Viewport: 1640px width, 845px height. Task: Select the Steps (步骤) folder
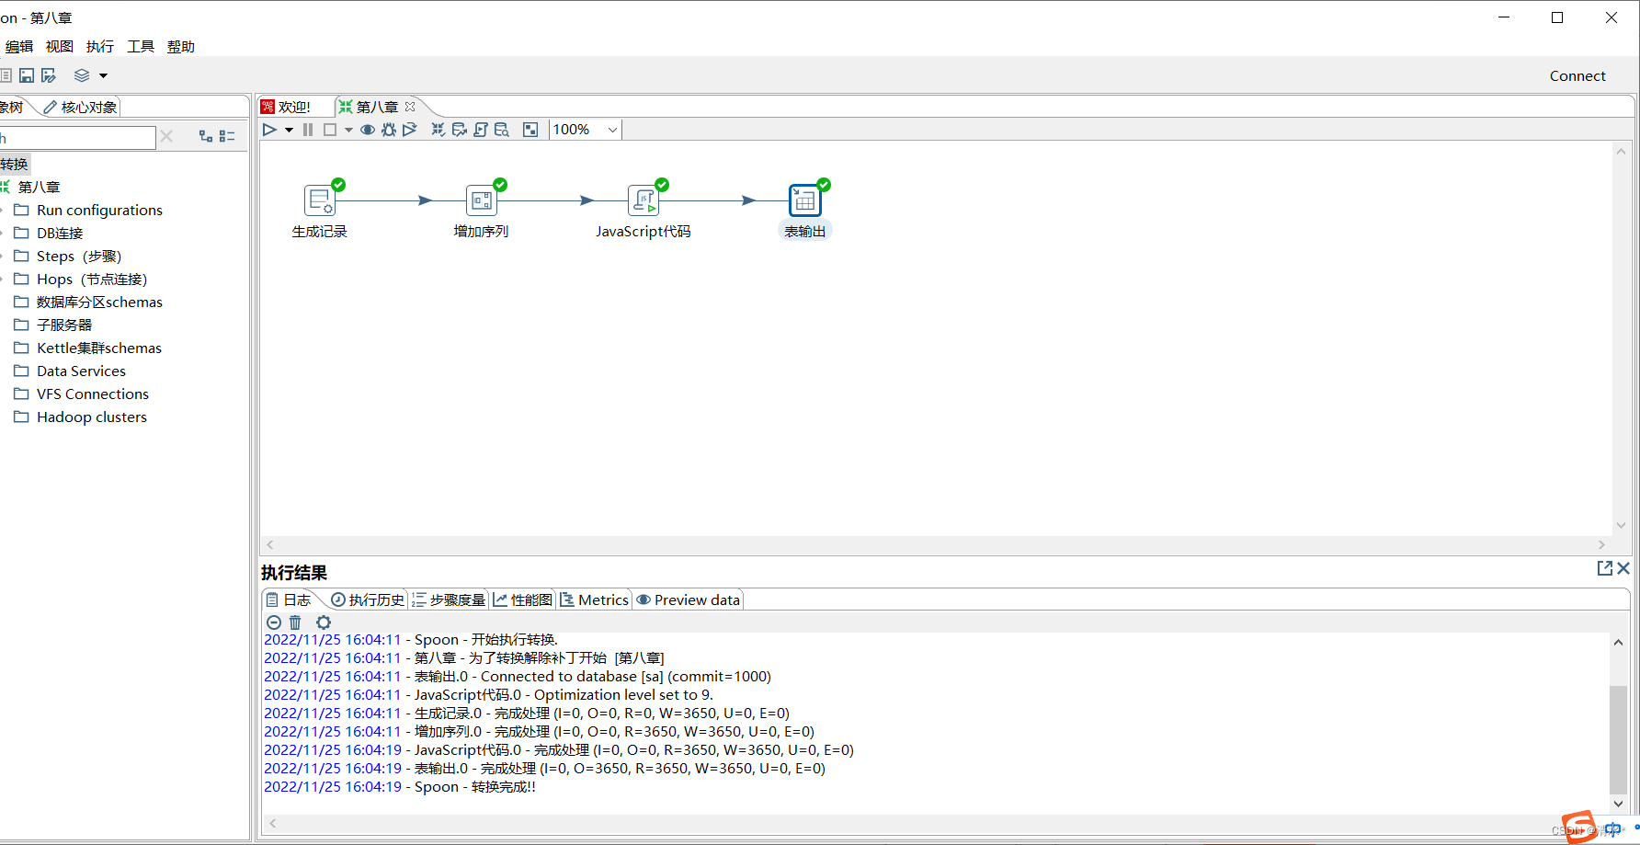[79, 257]
